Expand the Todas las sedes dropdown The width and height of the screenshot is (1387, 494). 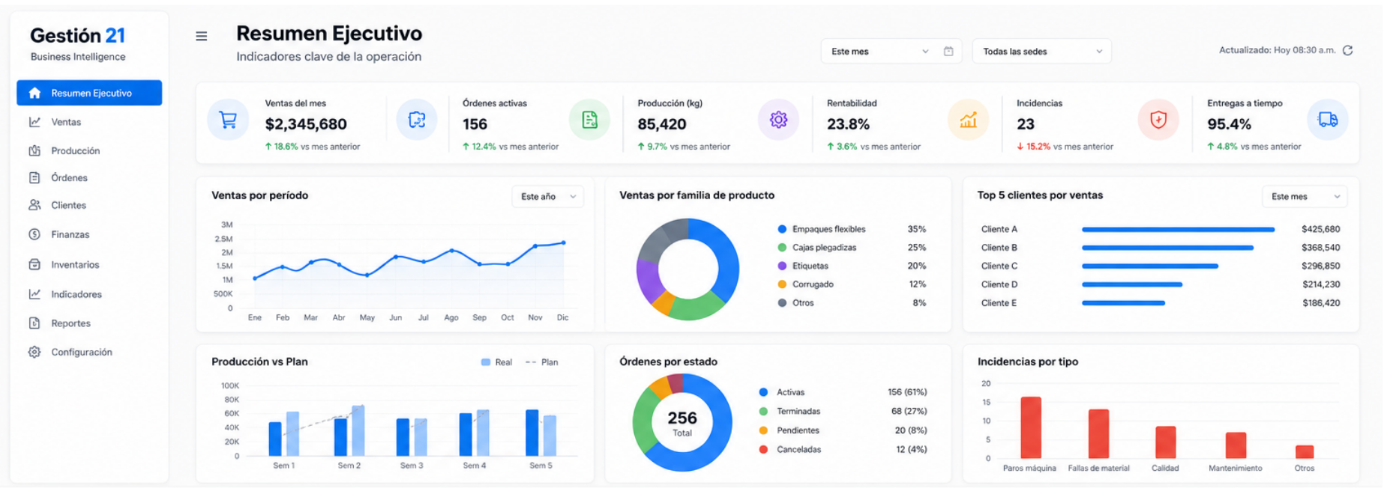tap(1041, 51)
